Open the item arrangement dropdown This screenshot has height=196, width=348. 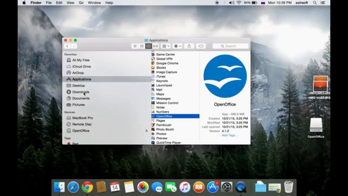(x=166, y=46)
